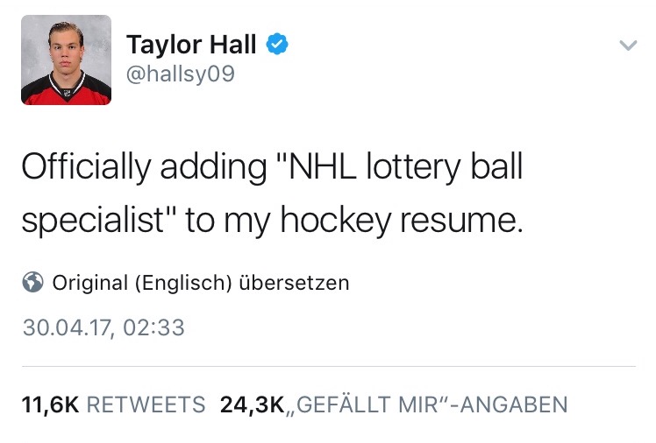Open the tweet options chevron menu
The height and width of the screenshot is (443, 656).
pyautogui.click(x=627, y=45)
